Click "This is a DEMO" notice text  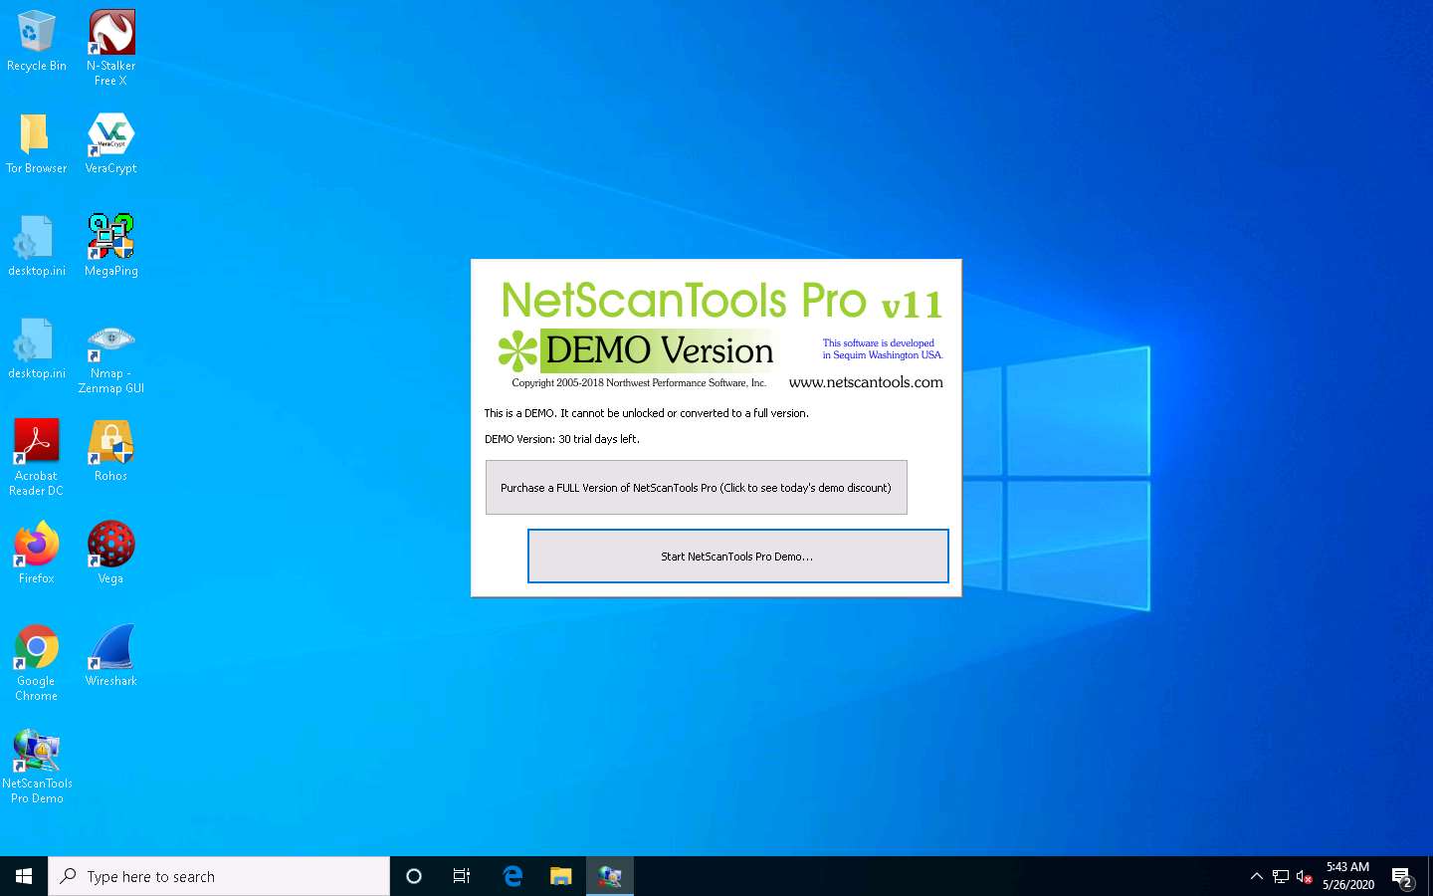pyautogui.click(x=646, y=413)
